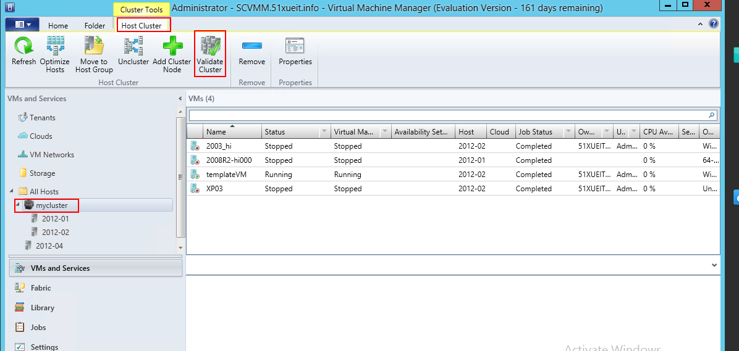Click the 2003_hi VM icon
739x351 pixels.
(195, 146)
